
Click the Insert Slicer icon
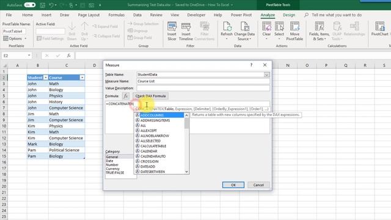(x=172, y=26)
